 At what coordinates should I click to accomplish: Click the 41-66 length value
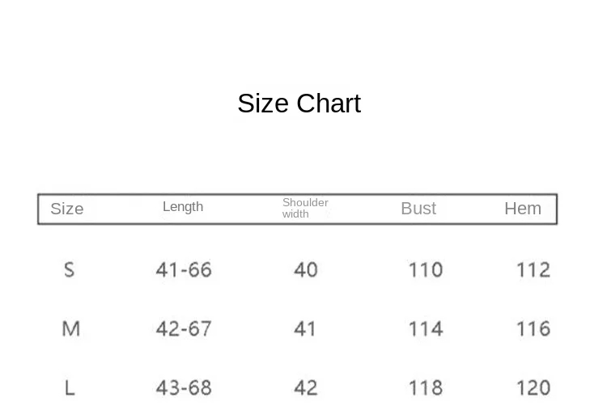pyautogui.click(x=184, y=269)
